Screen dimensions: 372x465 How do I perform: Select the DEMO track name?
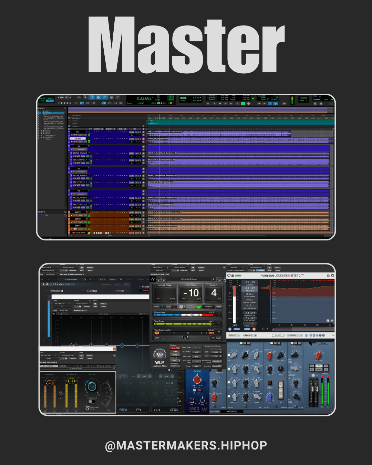click(x=78, y=138)
